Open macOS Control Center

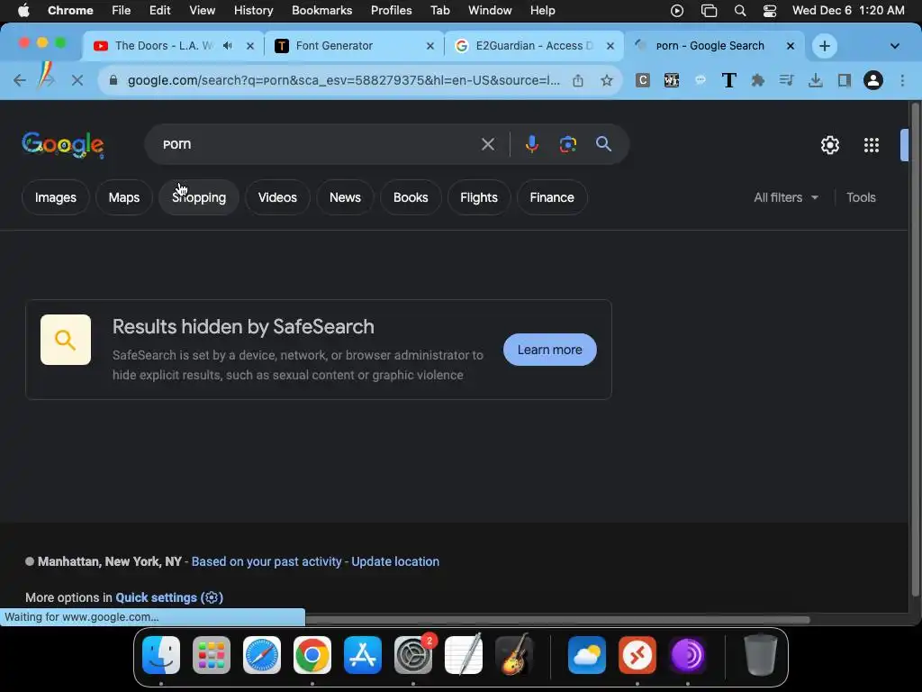click(x=769, y=11)
